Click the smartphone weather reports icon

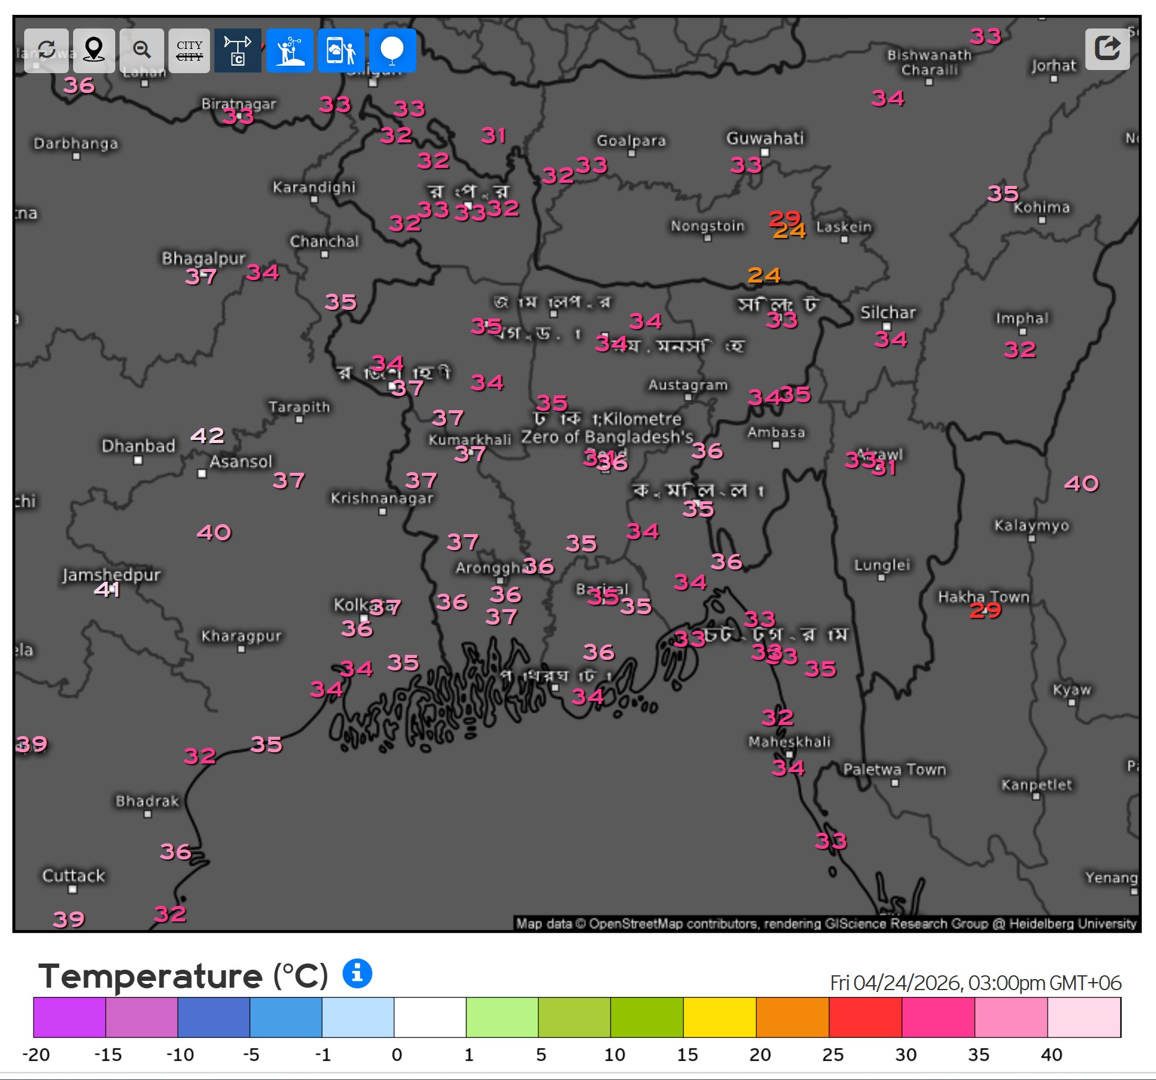341,50
